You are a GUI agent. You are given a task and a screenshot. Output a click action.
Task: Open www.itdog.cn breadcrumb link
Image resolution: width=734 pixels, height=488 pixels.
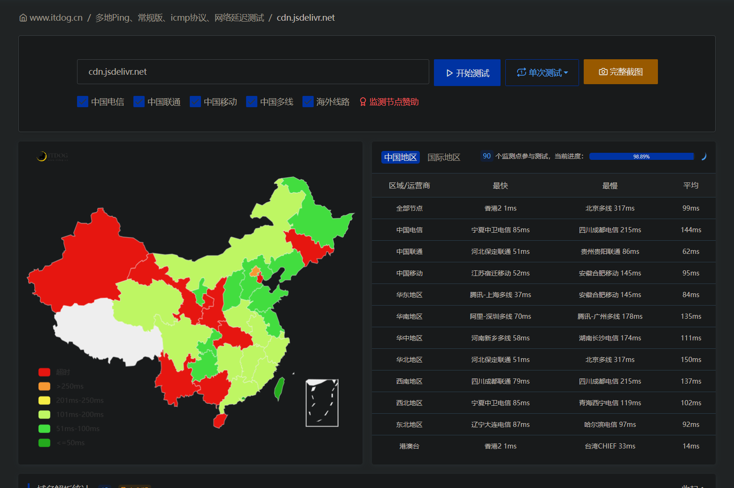click(x=56, y=18)
